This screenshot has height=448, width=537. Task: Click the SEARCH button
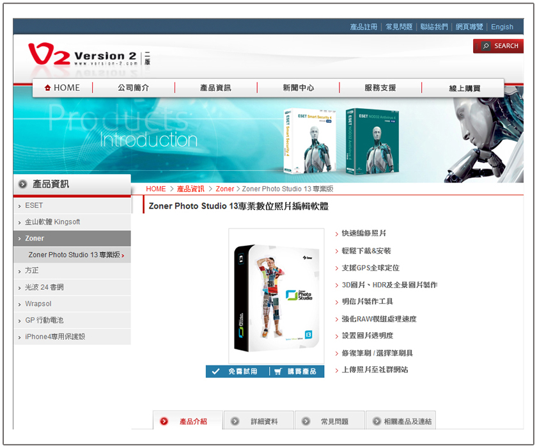pyautogui.click(x=498, y=46)
